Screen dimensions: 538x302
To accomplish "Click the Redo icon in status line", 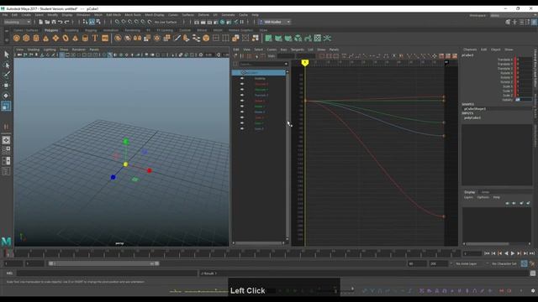I will click(x=67, y=22).
